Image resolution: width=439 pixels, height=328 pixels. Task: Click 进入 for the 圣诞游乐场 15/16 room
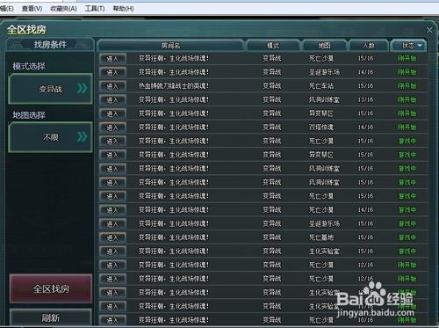tap(112, 224)
